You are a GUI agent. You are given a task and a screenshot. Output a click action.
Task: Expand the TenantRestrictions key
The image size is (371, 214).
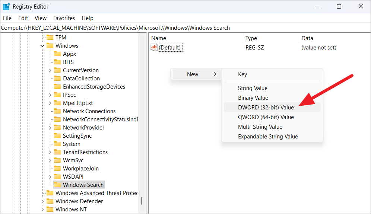pos(50,152)
